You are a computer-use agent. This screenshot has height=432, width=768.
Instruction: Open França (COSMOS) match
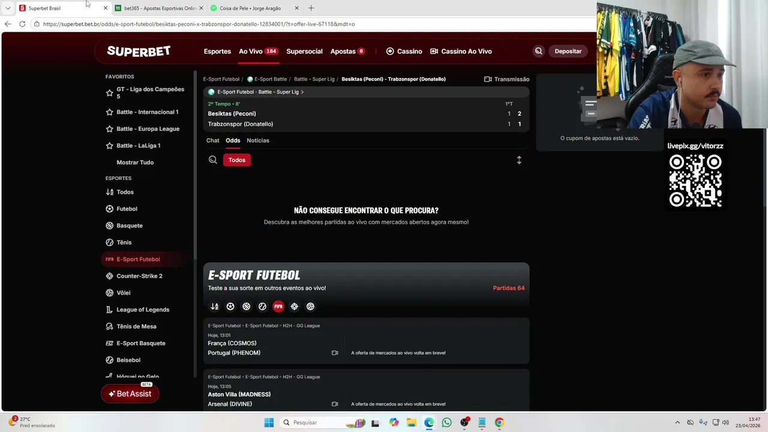point(232,343)
